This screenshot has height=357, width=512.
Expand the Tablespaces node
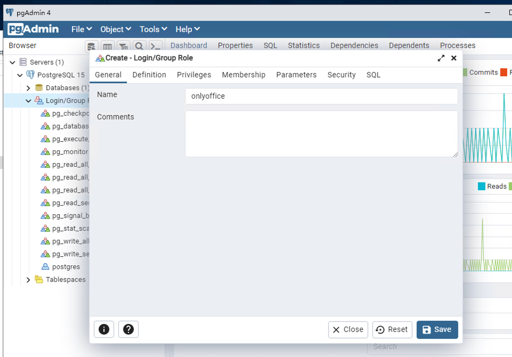[x=29, y=280]
